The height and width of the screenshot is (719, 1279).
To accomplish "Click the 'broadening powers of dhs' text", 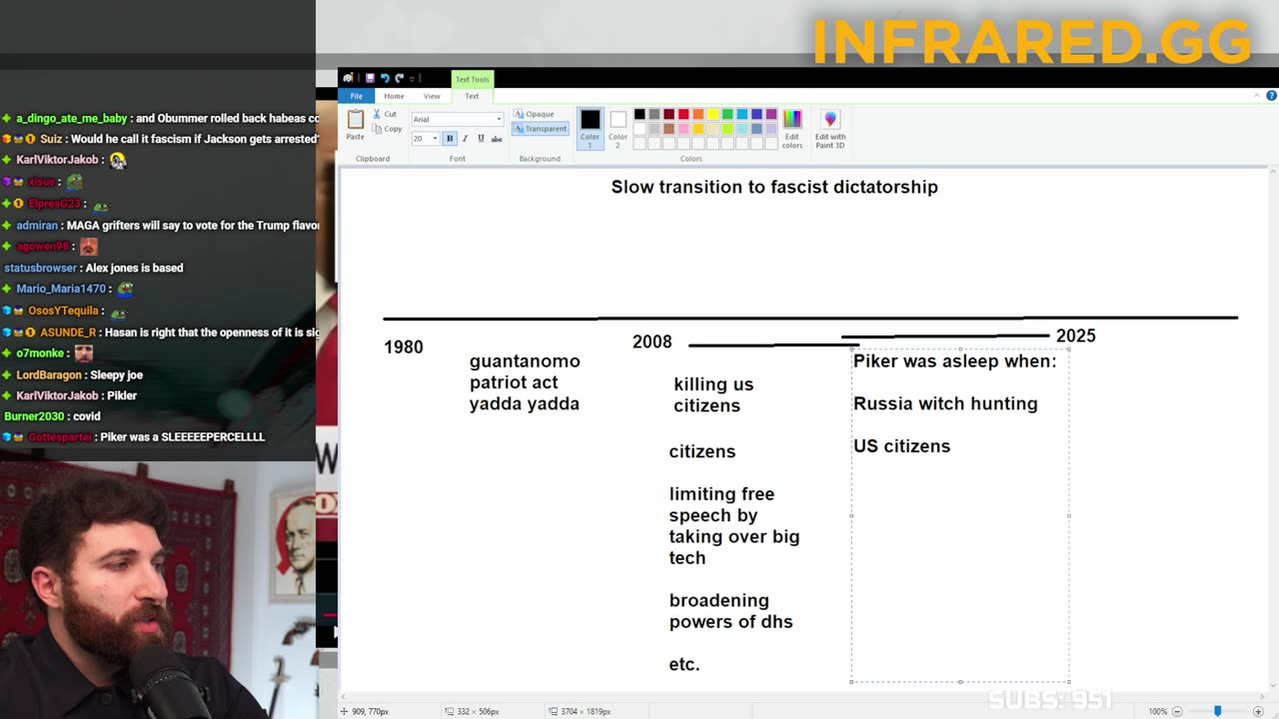I will pyautogui.click(x=731, y=611).
